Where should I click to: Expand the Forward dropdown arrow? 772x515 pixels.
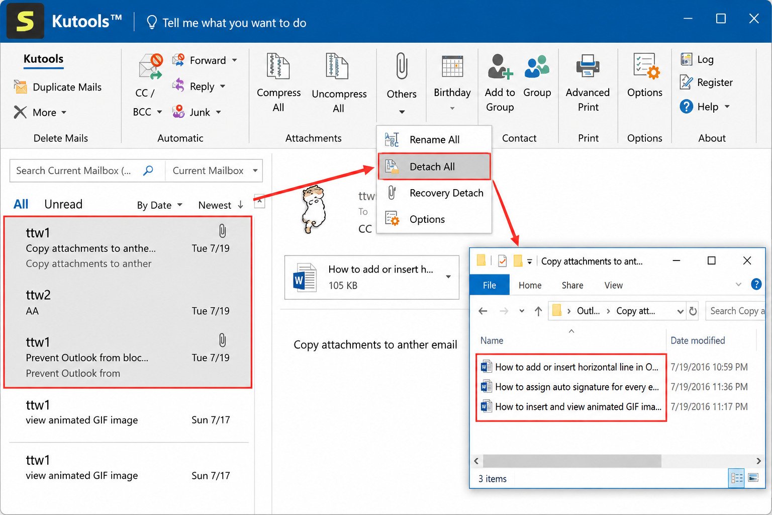[x=234, y=60]
